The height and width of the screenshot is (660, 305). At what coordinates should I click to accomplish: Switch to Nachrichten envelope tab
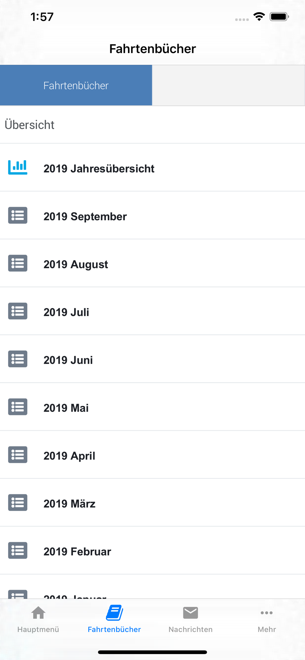190,619
